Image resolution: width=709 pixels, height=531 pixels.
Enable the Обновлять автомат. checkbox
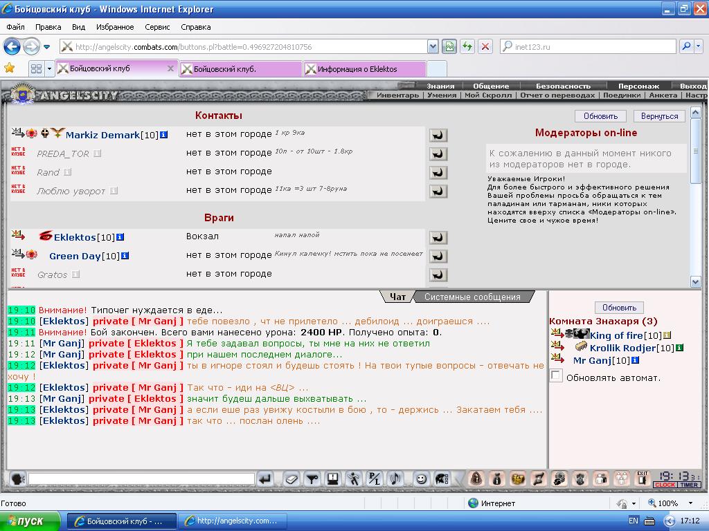tap(556, 375)
